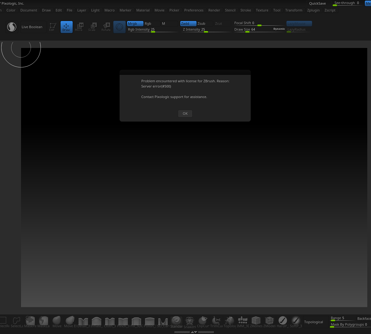
Task: Activate the Rotate mode icon
Action: pyautogui.click(x=106, y=27)
